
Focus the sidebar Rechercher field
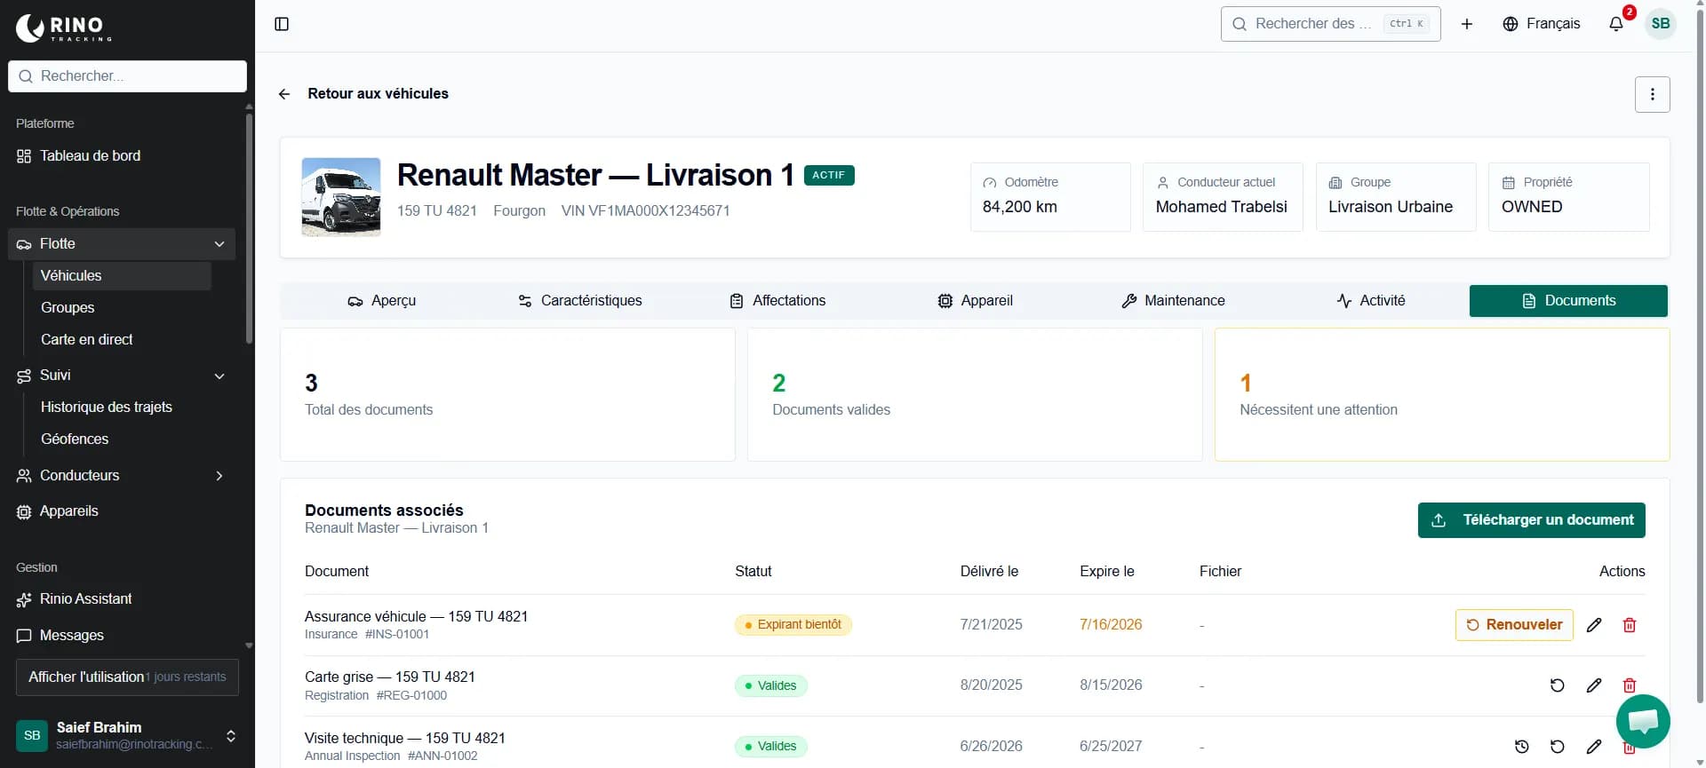(x=127, y=76)
